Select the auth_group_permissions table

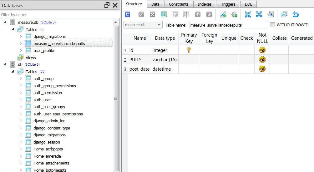pos(55,86)
